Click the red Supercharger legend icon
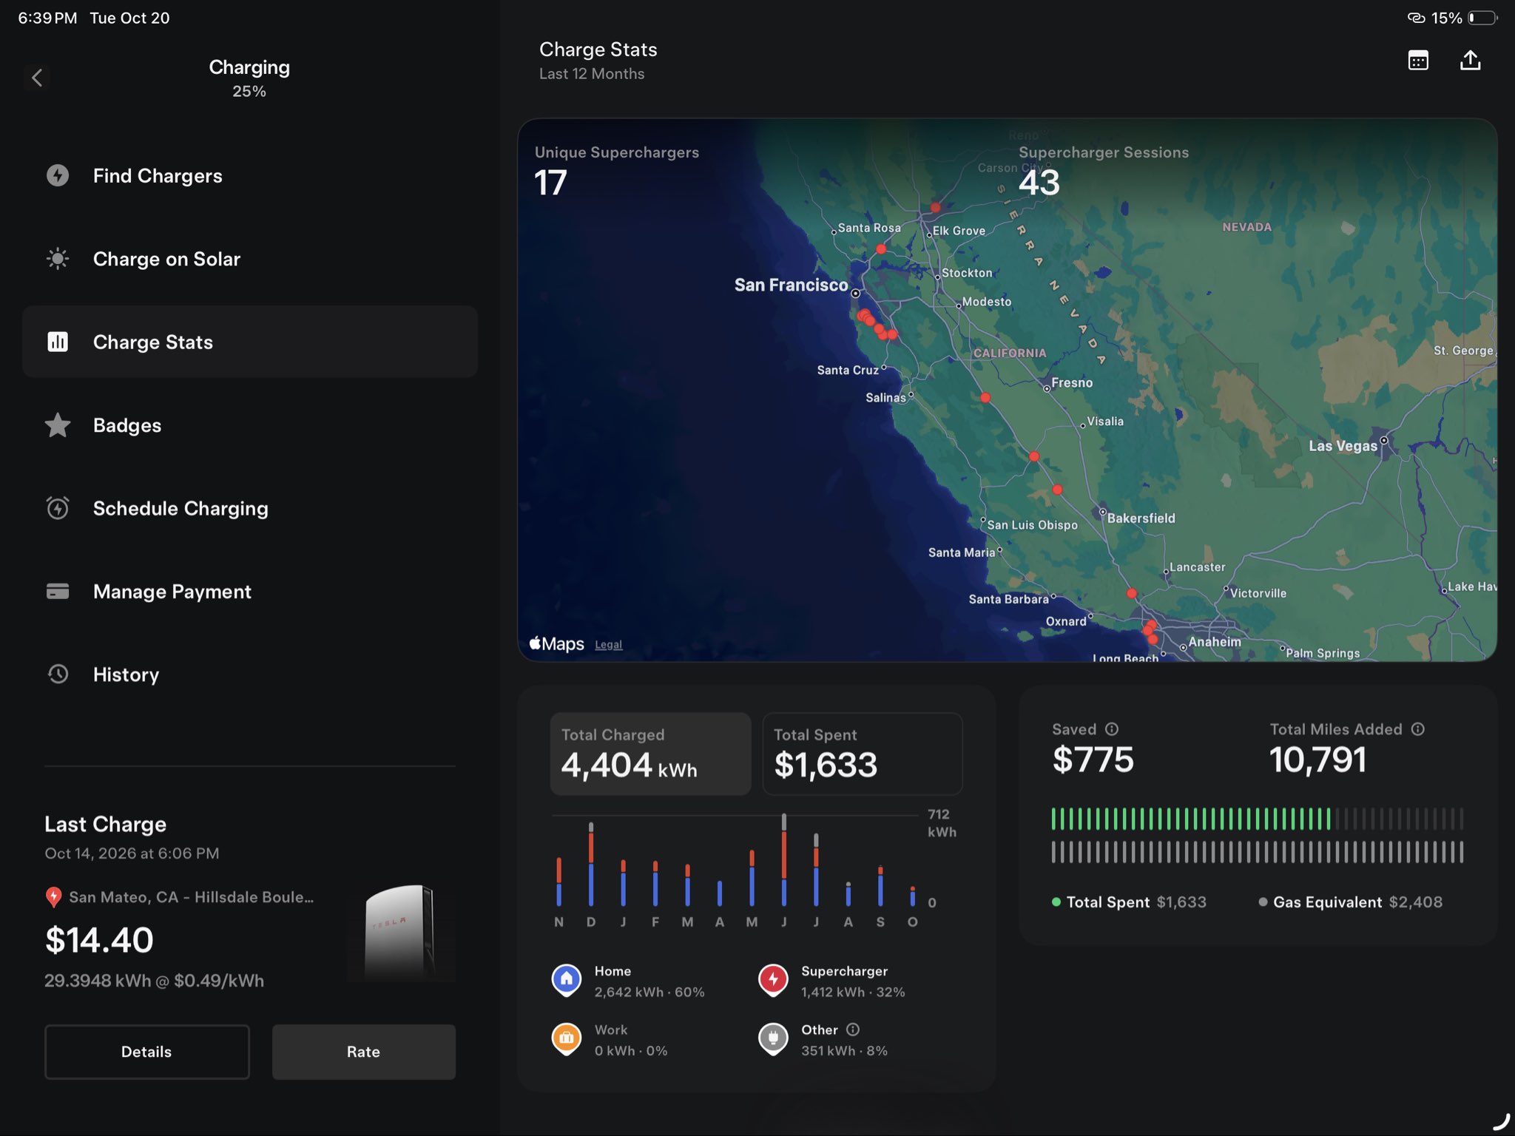Viewport: 1515px width, 1136px height. [773, 981]
